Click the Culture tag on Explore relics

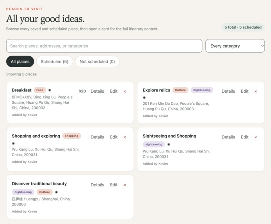(180, 90)
